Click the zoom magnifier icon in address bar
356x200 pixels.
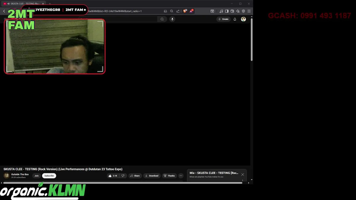click(x=172, y=11)
